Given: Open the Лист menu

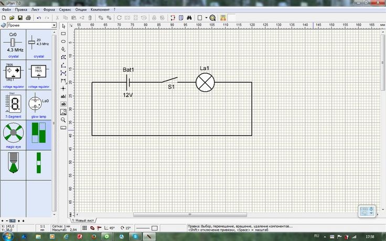Looking at the screenshot, I should pyautogui.click(x=35, y=9).
